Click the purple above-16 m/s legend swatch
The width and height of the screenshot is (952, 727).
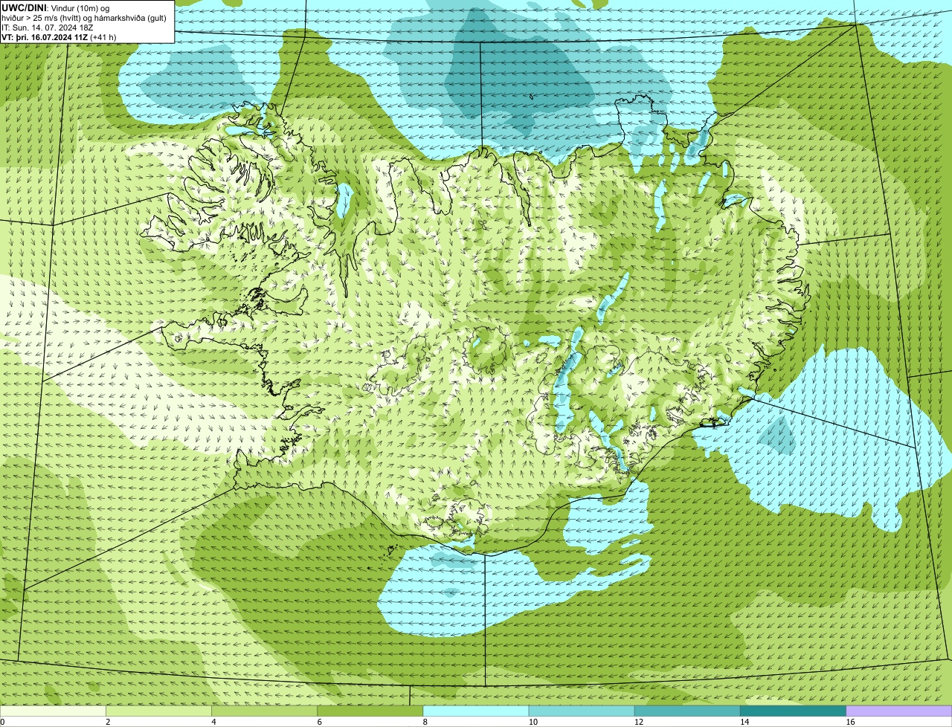899,711
